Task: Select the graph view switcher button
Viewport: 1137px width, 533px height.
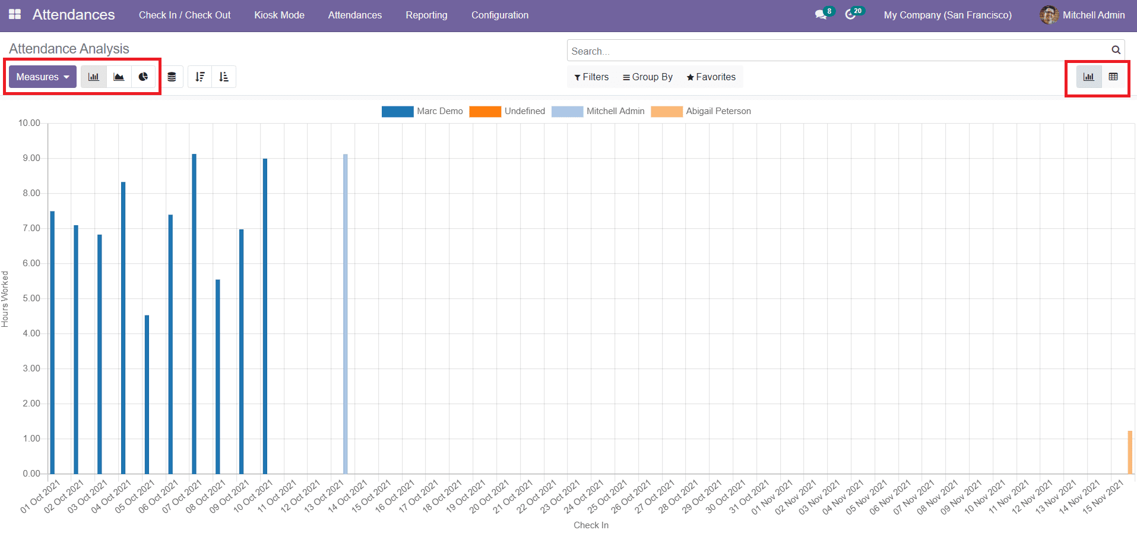Action: click(1089, 77)
